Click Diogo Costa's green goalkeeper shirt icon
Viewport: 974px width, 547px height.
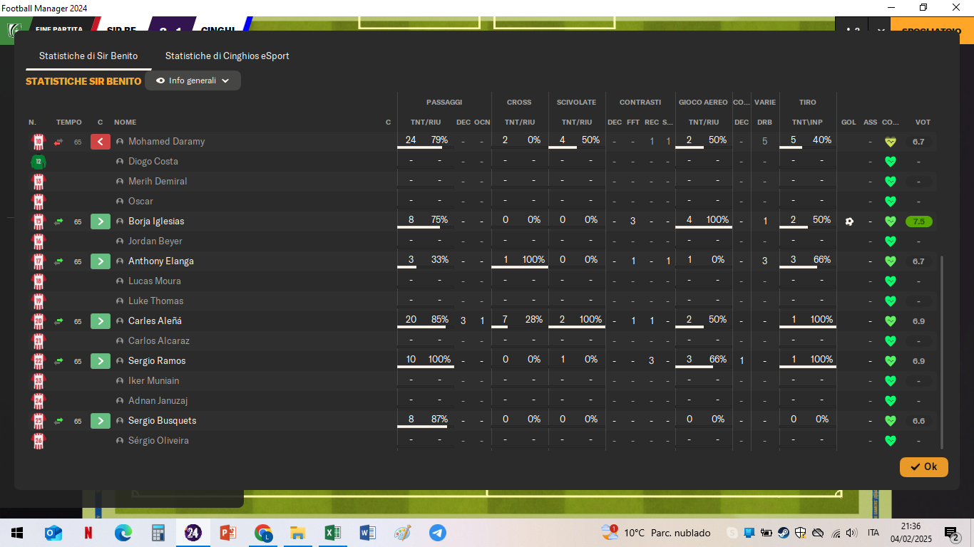(x=39, y=162)
